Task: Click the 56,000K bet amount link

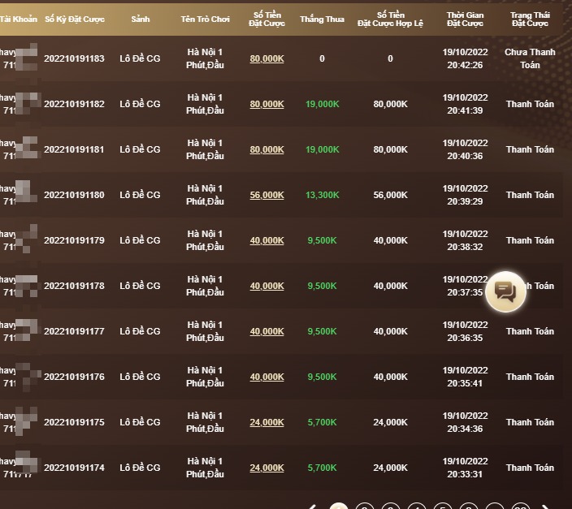Action: point(266,195)
